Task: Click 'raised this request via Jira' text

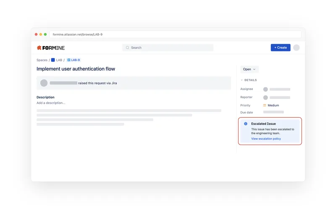Action: click(97, 83)
